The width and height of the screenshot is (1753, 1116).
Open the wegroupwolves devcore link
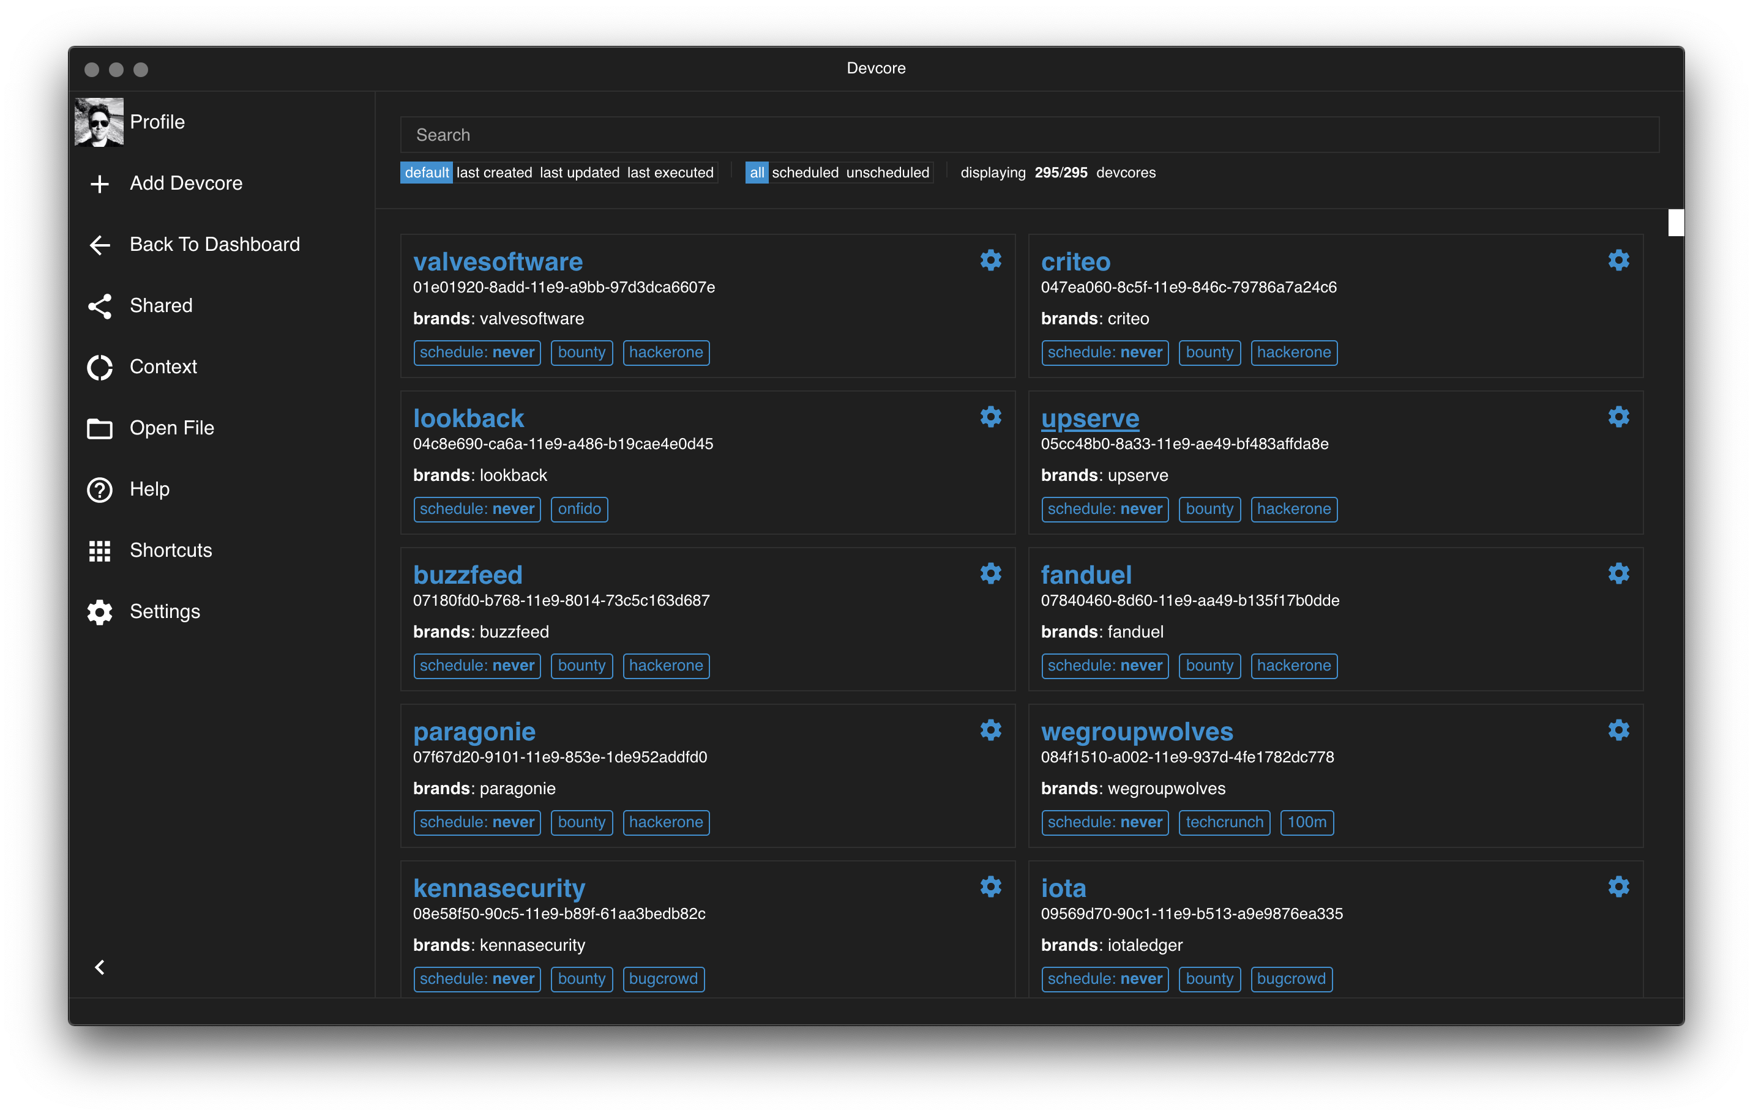[1137, 731]
